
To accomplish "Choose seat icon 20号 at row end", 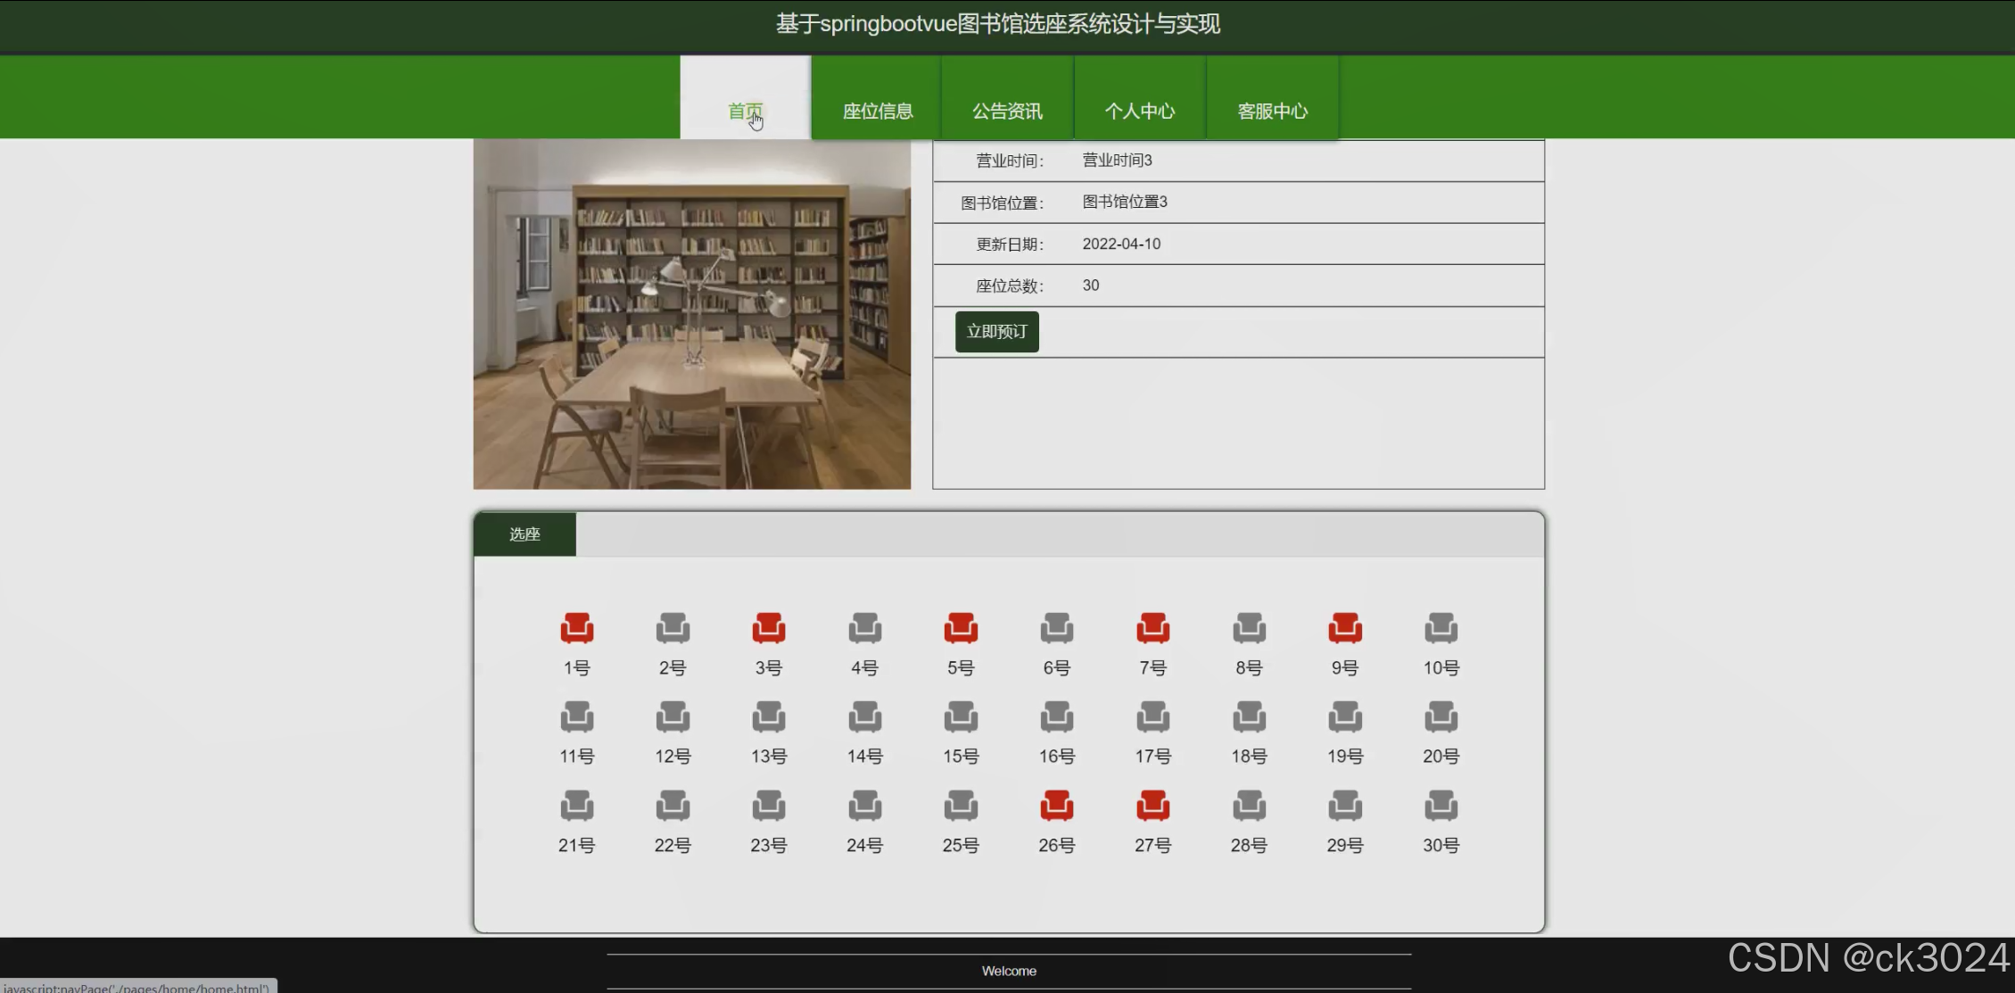I will pos(1441,716).
